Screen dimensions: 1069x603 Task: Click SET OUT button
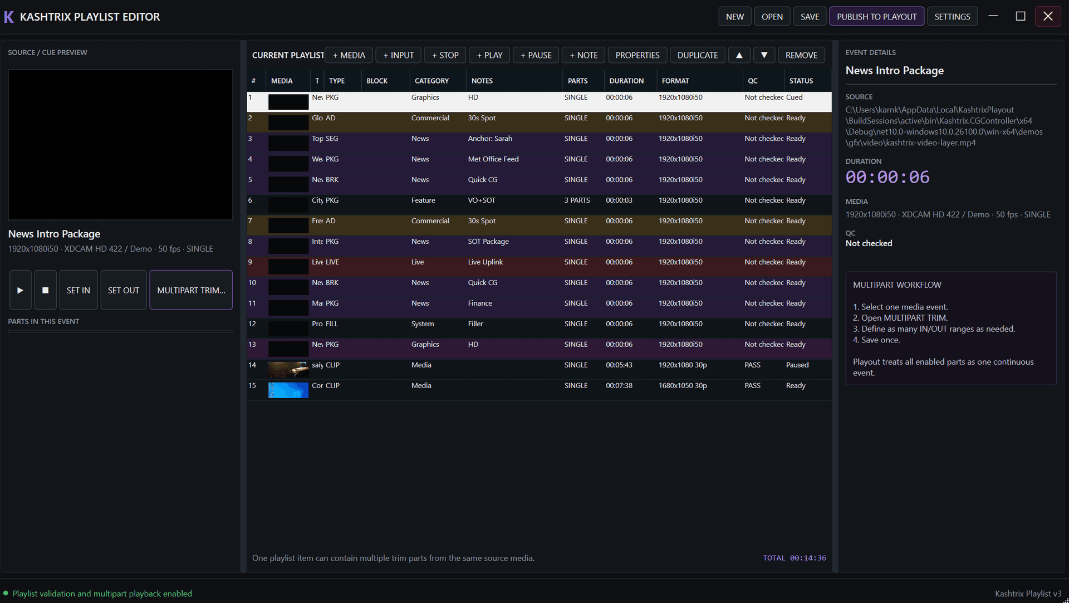124,290
